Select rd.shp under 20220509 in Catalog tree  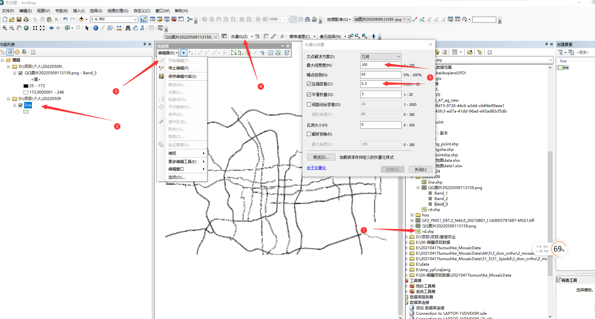pyautogui.click(x=434, y=210)
